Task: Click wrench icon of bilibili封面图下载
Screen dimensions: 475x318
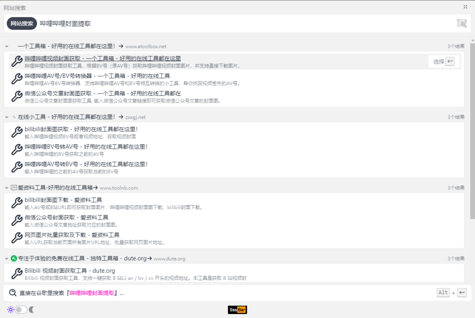Action: [17, 203]
